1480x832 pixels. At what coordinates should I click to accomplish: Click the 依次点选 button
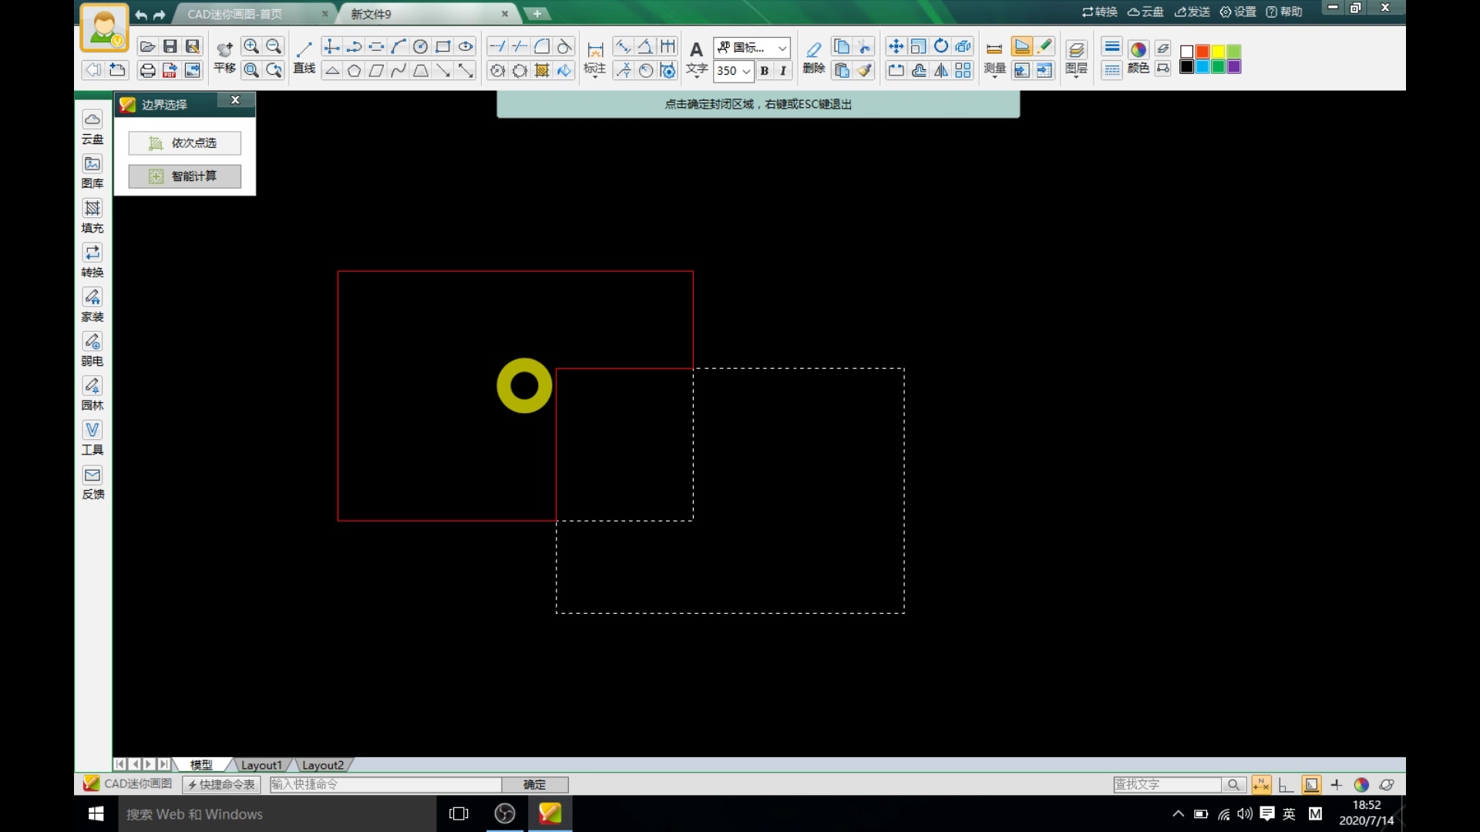184,143
